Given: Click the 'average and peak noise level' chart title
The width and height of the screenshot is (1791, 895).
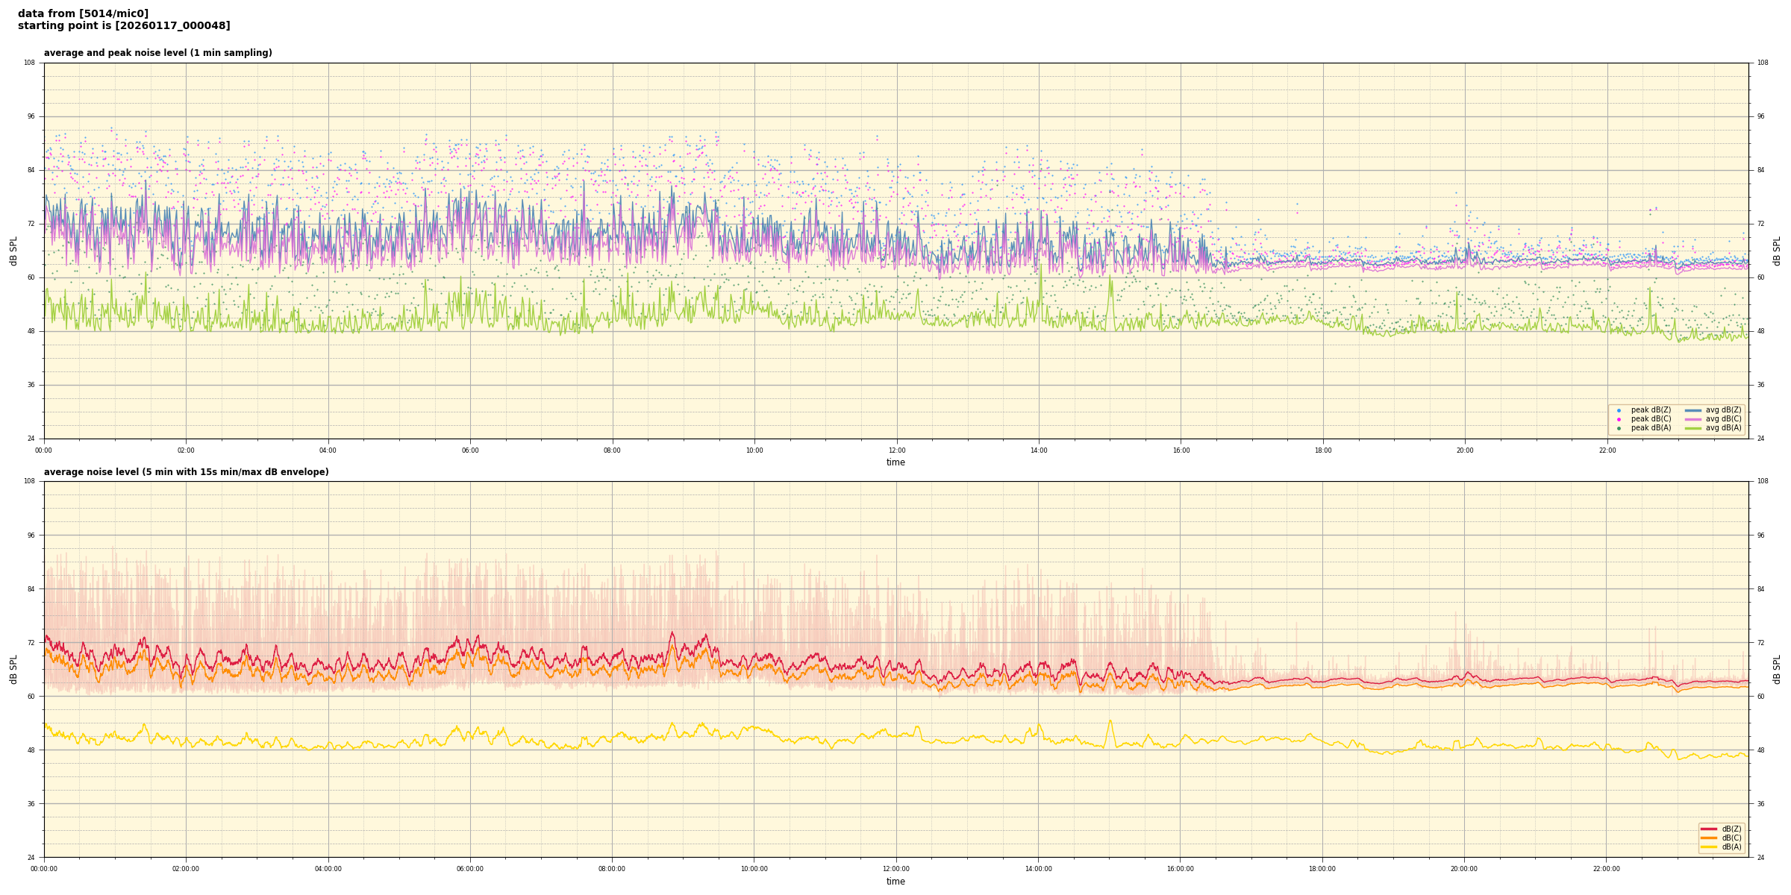Looking at the screenshot, I should click(157, 53).
